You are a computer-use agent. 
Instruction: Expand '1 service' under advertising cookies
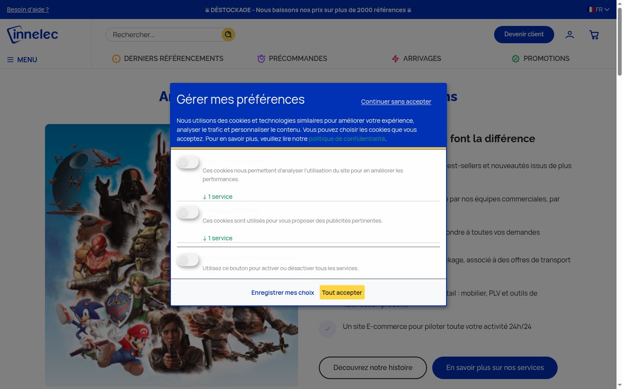pos(218,238)
